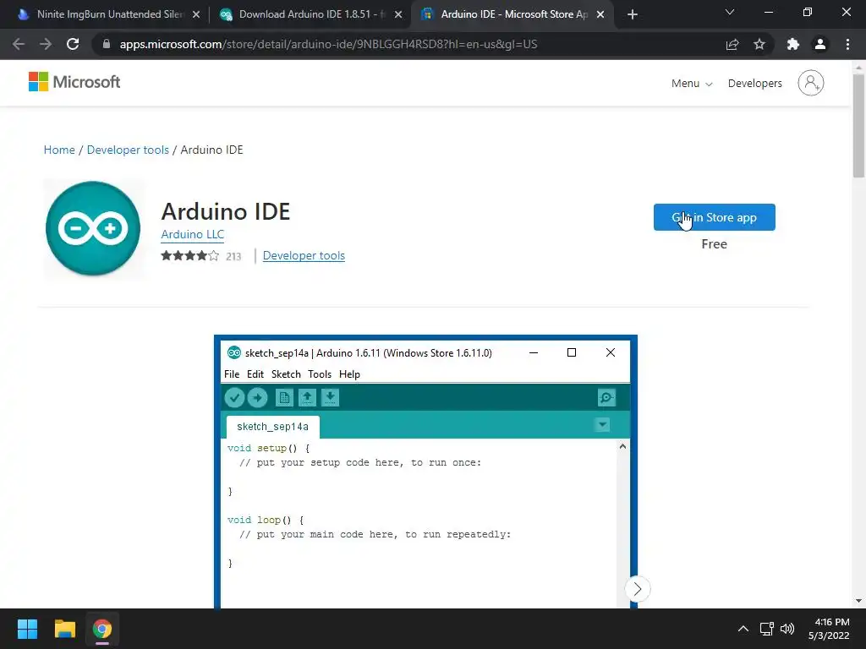This screenshot has width=866, height=649.
Task: Show the next screenshot with the arrow
Action: tap(638, 589)
